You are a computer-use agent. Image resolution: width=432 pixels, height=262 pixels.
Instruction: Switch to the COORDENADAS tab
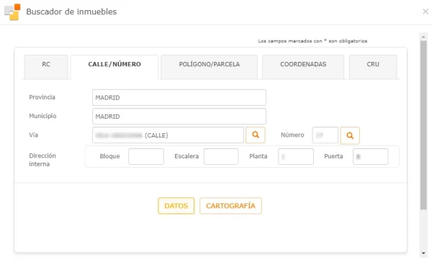(303, 67)
